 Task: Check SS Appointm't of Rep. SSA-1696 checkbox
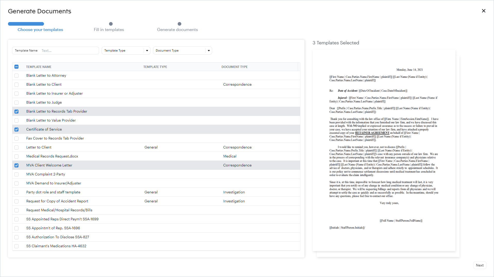click(16, 228)
